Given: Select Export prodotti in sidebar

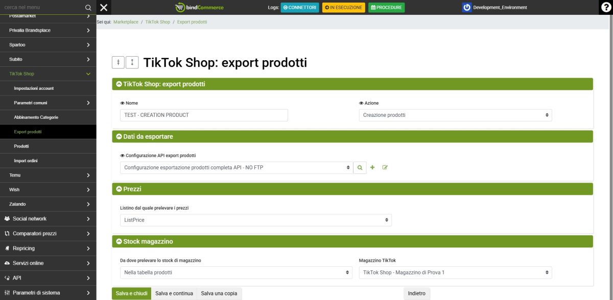Looking at the screenshot, I should 48,132.
